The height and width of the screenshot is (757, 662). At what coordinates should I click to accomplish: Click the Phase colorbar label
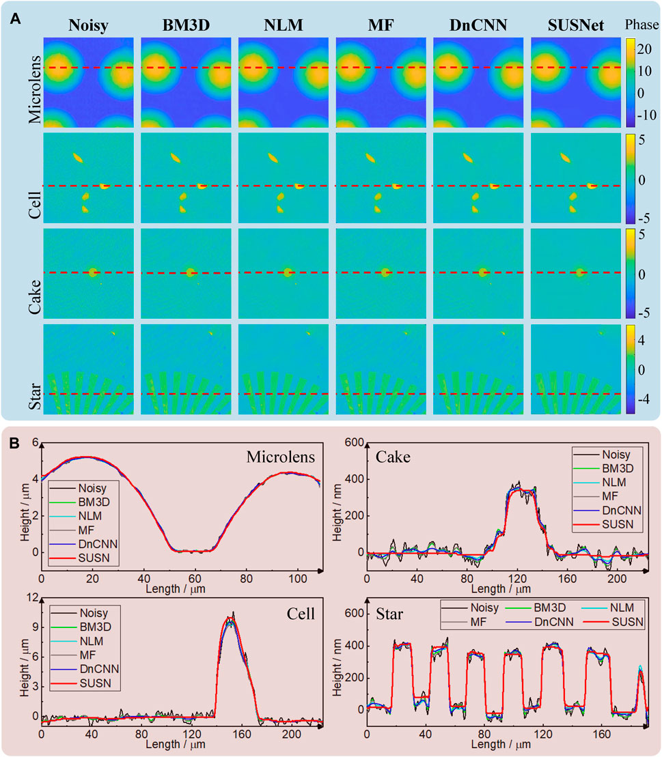point(642,25)
